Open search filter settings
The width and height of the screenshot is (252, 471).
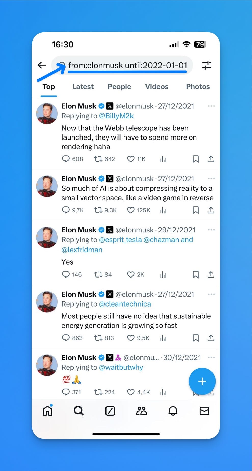coord(206,65)
